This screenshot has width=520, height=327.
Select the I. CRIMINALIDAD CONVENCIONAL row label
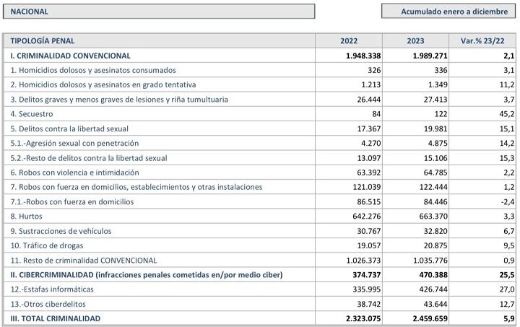coord(70,56)
